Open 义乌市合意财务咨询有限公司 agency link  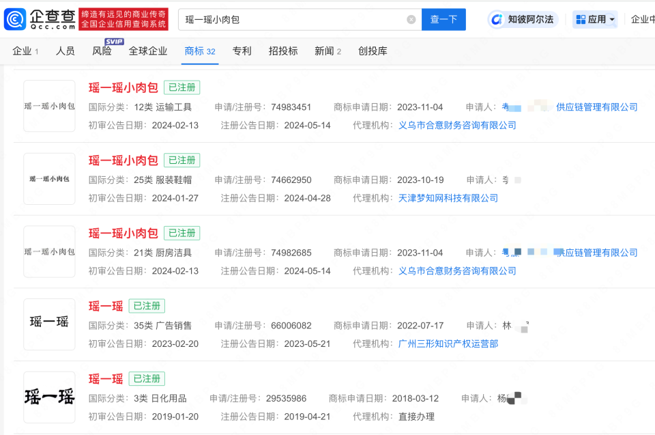(457, 125)
